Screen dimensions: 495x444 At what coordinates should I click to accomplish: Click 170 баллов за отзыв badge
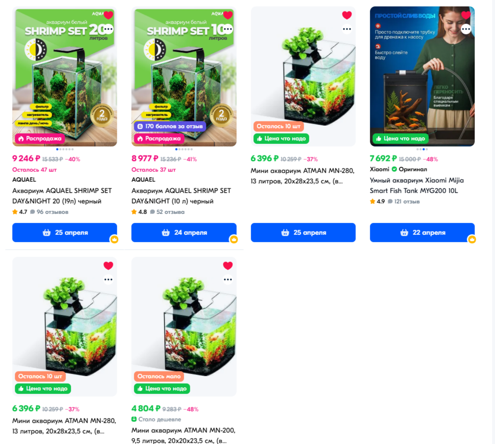170,126
